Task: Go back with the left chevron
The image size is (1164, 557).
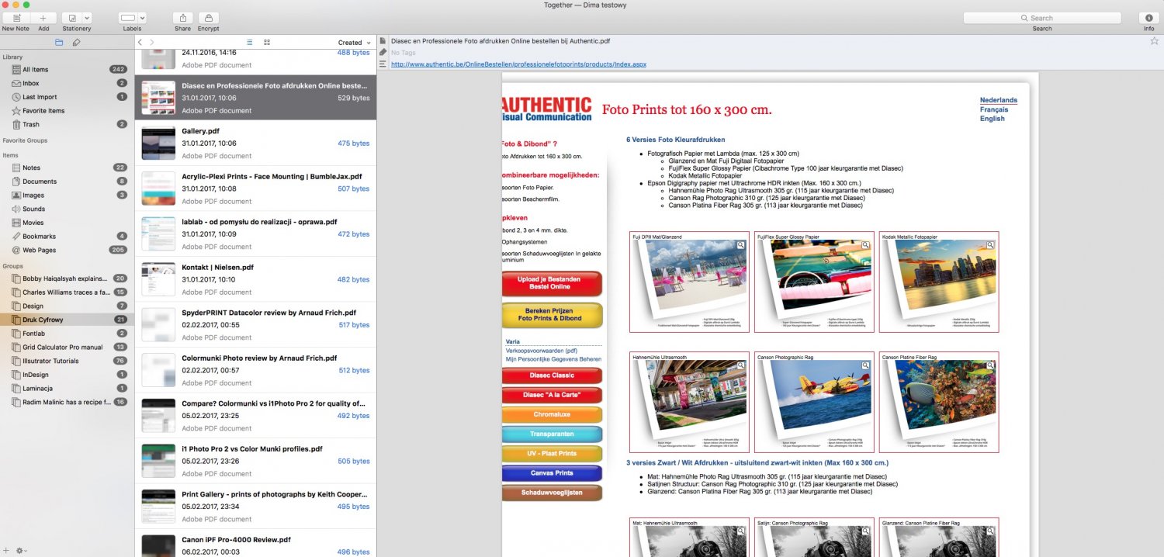Action: coord(140,42)
